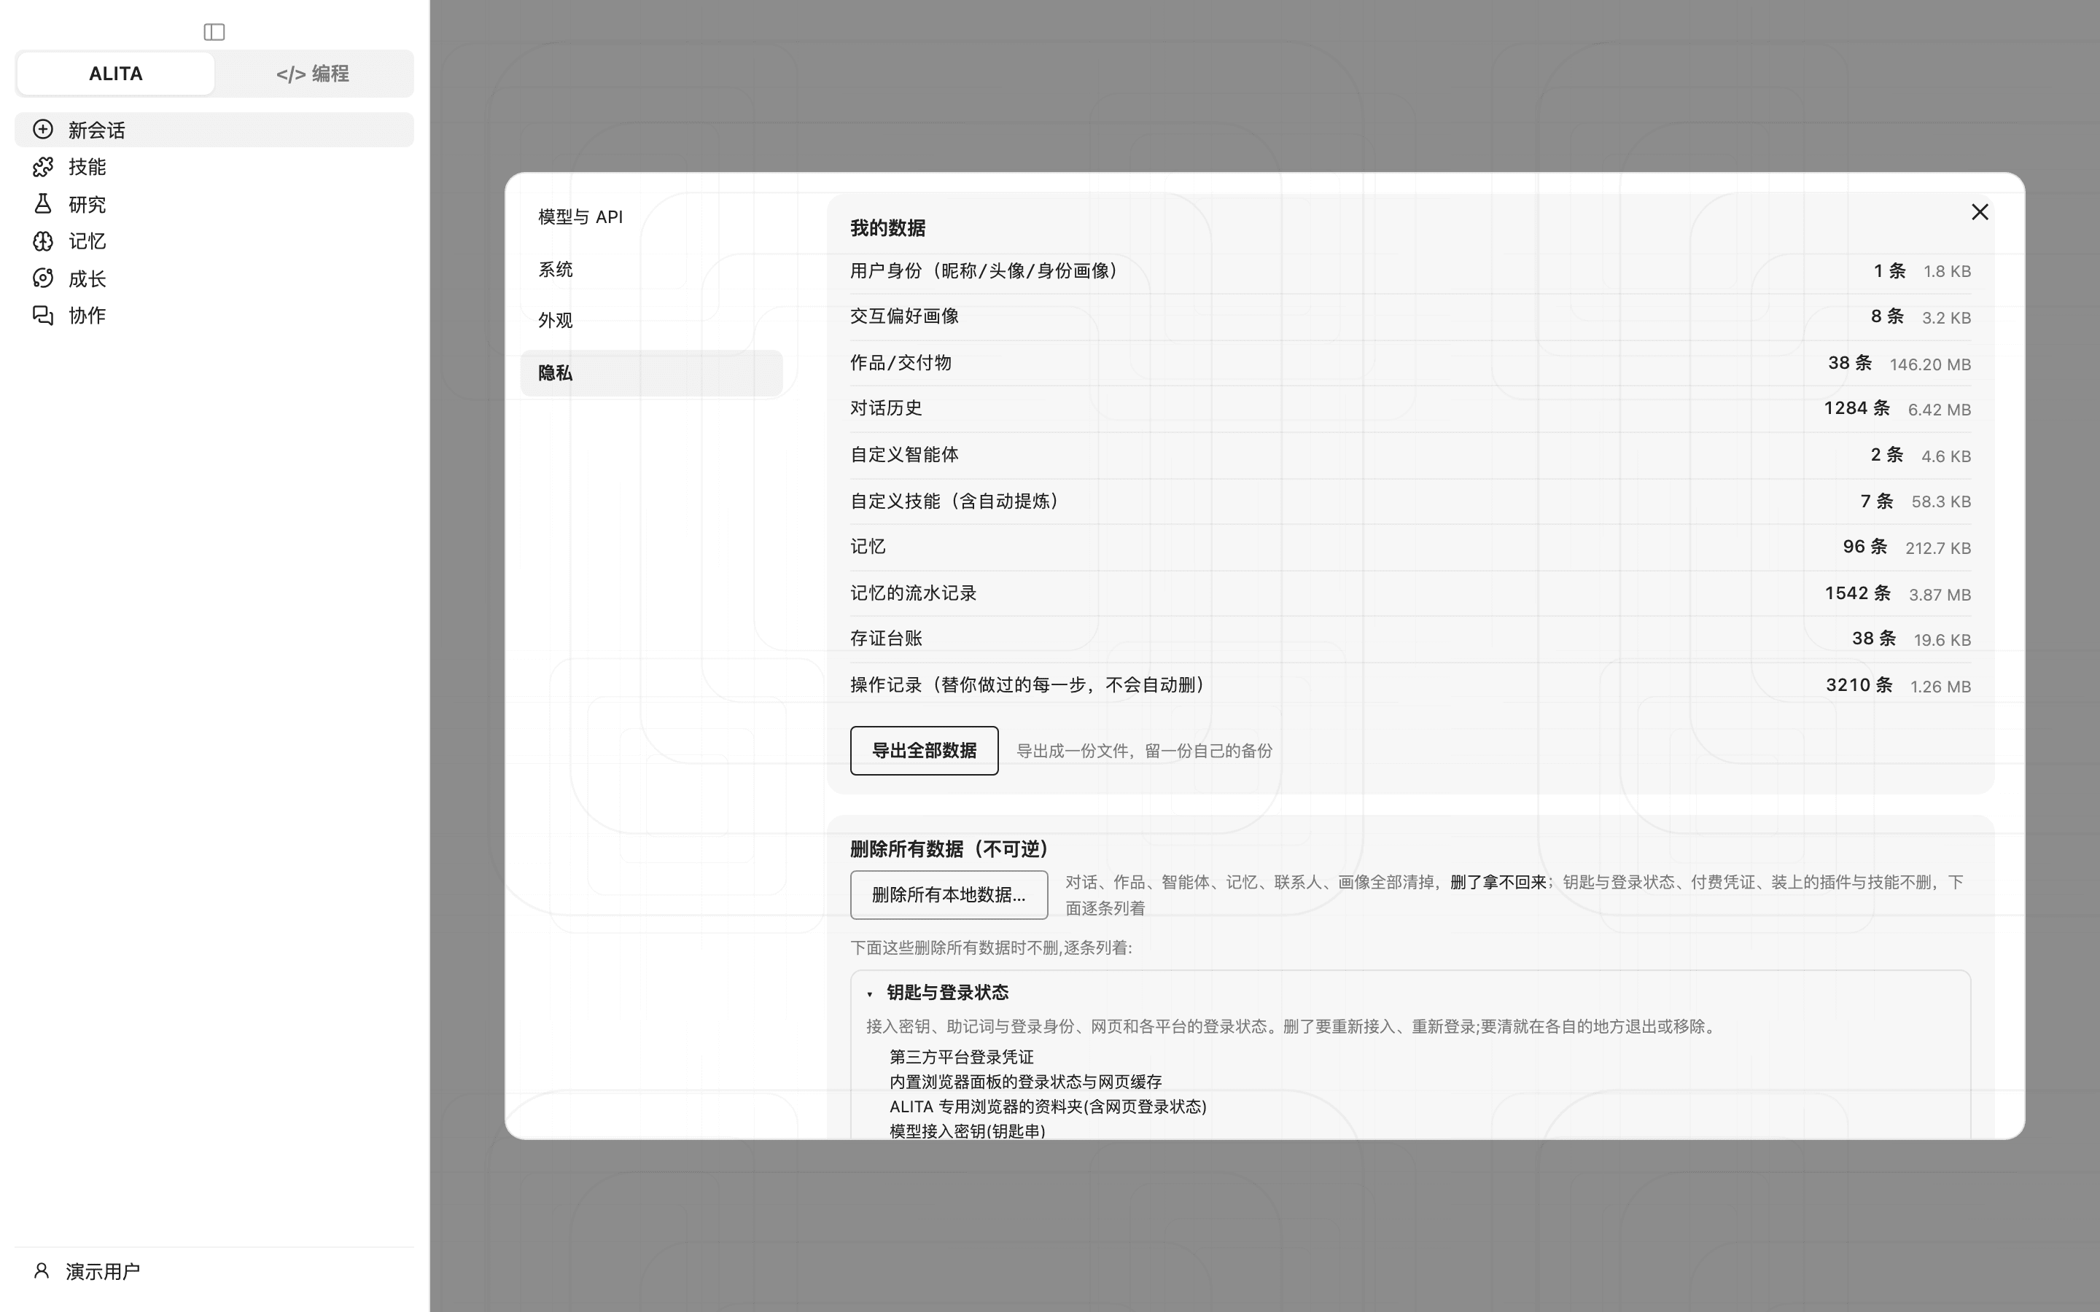Click 内置浏览器面板的登录状态与网页缓存 item
Viewport: 2100px width, 1312px height.
tap(1026, 1082)
